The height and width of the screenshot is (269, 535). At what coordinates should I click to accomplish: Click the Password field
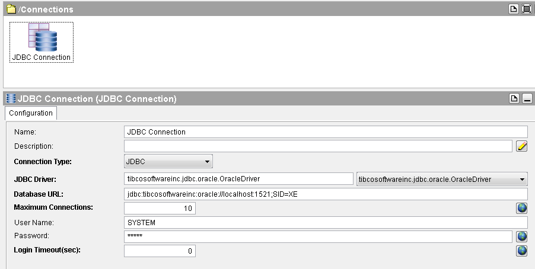(x=318, y=236)
